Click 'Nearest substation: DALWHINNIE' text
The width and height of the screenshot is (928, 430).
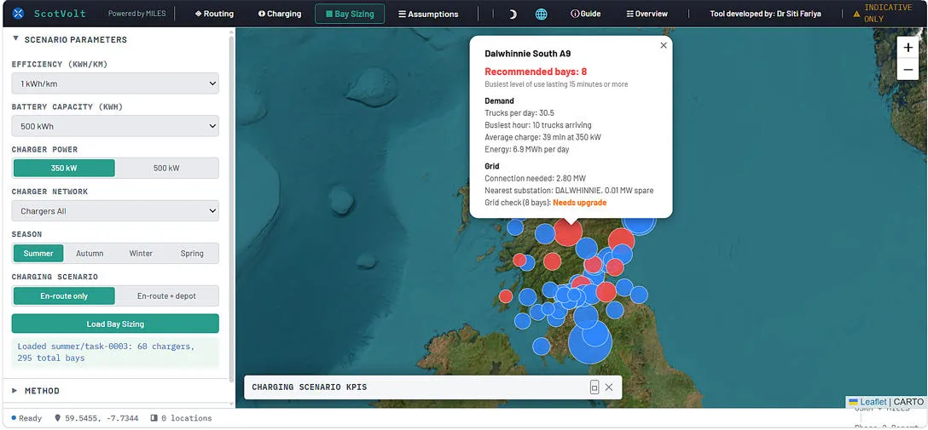(x=569, y=190)
